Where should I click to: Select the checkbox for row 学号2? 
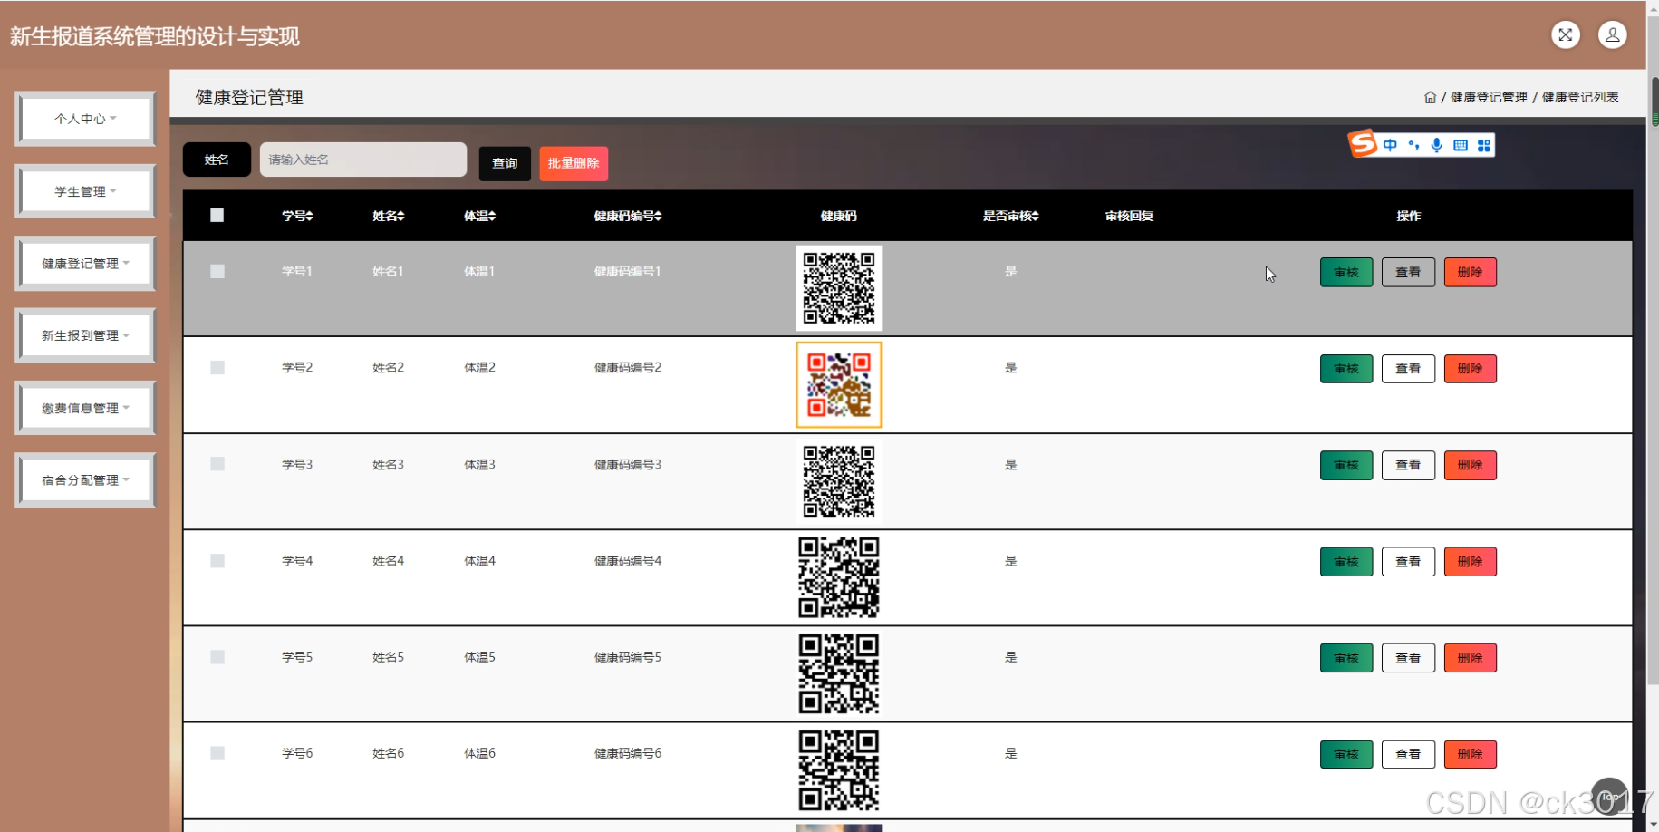(x=217, y=367)
